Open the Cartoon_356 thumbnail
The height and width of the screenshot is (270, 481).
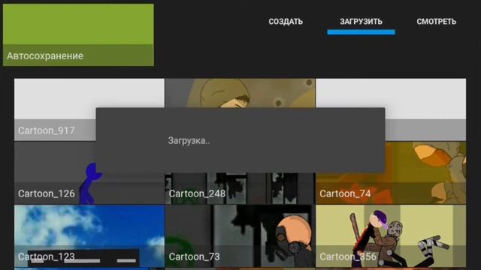point(391,236)
